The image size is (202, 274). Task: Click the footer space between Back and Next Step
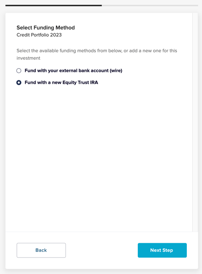[x=102, y=250]
